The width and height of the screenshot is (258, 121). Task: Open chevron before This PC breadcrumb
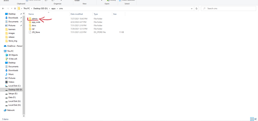(x=22, y=9)
